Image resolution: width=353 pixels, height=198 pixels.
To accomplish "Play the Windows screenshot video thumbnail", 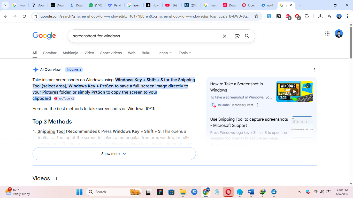I will point(294,92).
